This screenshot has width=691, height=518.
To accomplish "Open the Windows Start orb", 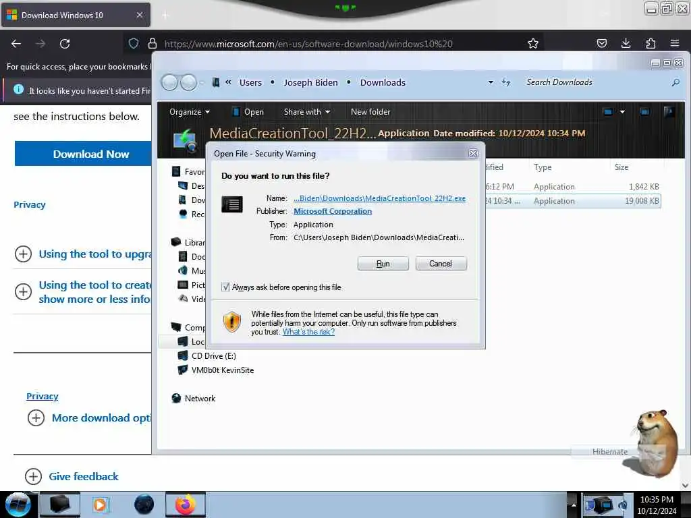I will [18, 505].
